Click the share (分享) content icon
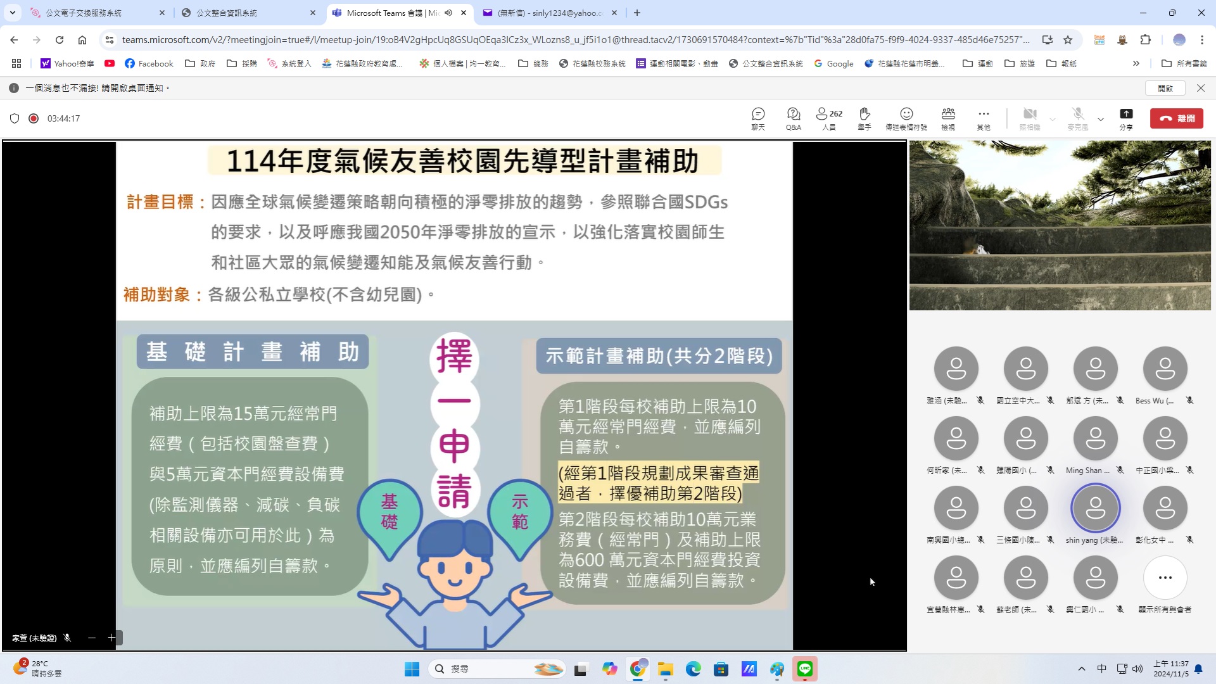 [1126, 118]
